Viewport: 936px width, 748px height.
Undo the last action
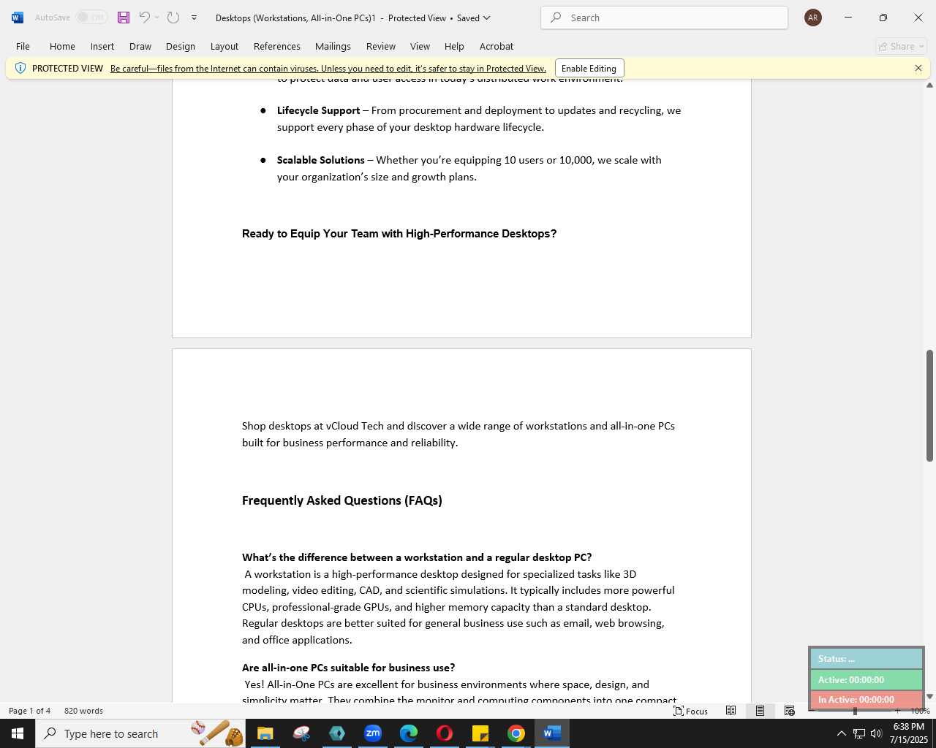[x=145, y=18]
